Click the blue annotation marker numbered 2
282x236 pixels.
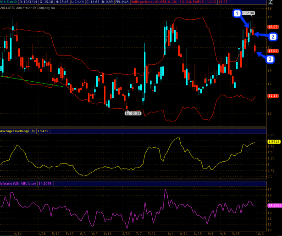pyautogui.click(x=272, y=36)
